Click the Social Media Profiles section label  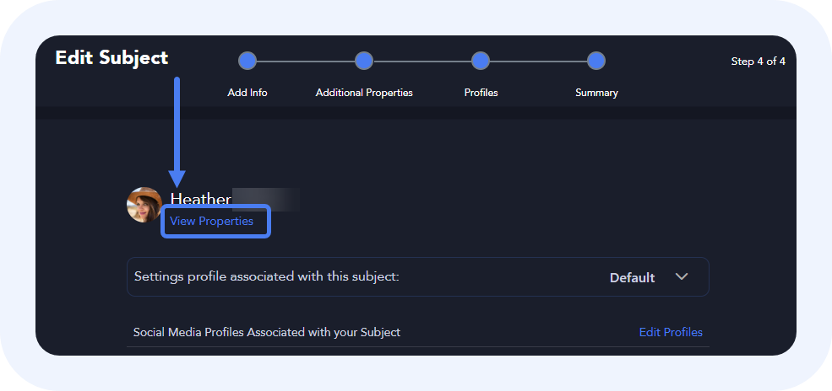point(267,332)
